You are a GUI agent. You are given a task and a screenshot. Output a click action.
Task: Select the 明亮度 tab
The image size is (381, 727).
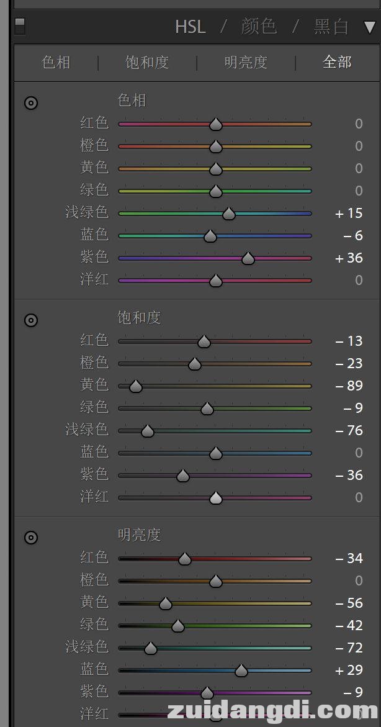click(244, 62)
